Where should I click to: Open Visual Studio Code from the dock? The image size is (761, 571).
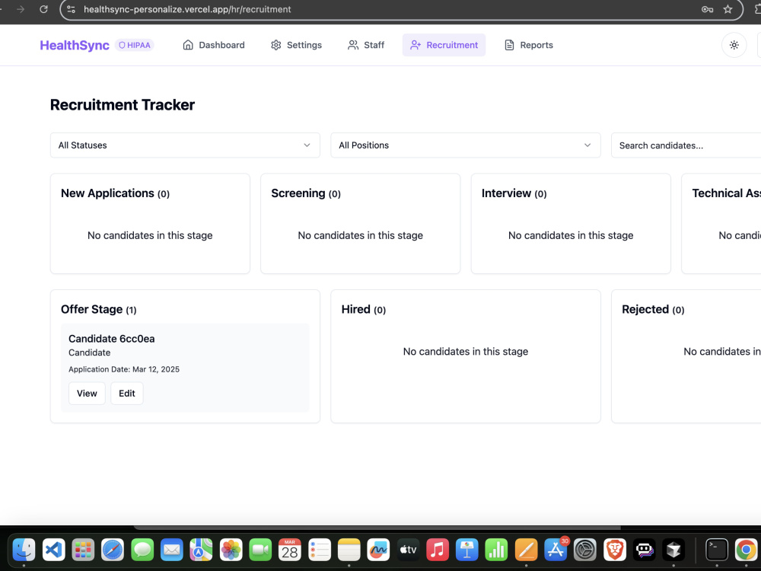pyautogui.click(x=53, y=550)
